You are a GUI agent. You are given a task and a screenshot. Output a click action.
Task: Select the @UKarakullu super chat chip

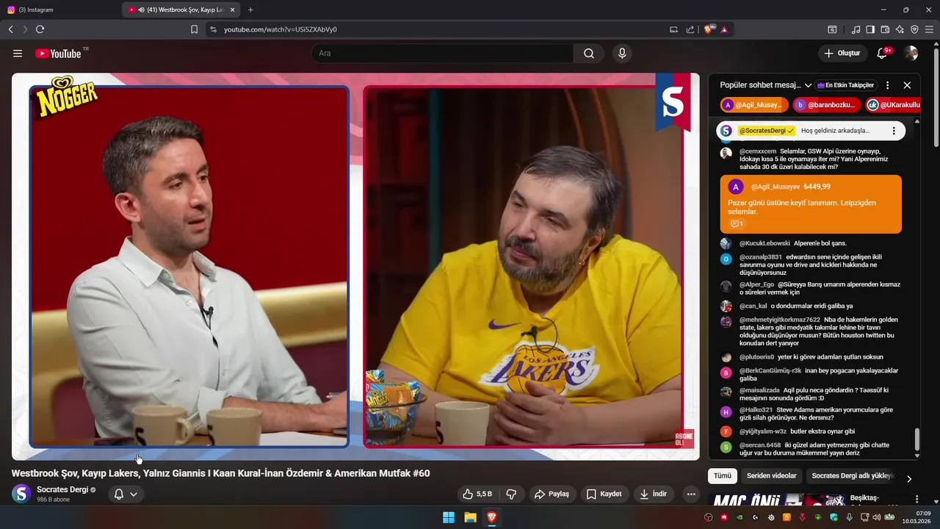coord(893,105)
